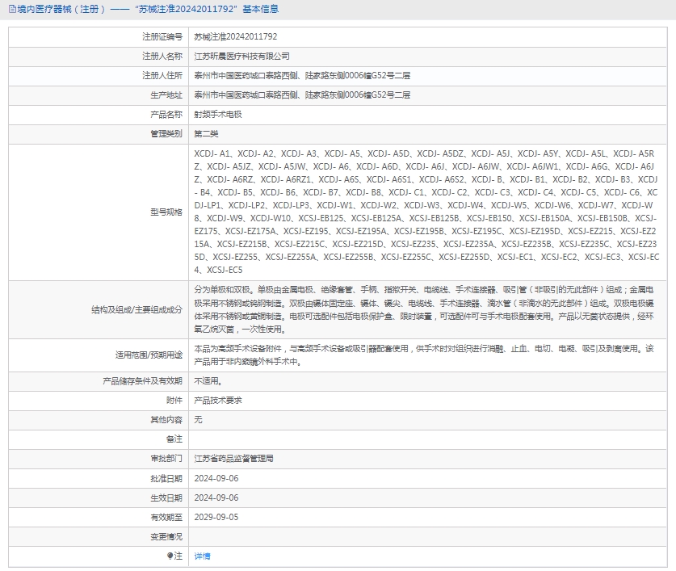Image resolution: width=676 pixels, height=571 pixels.
Task: Click approval department 江苏省药品监督管理局
Action: tap(234, 459)
